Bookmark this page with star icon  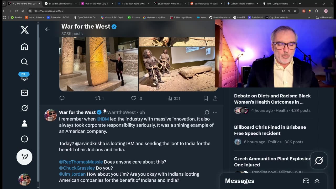295,11
